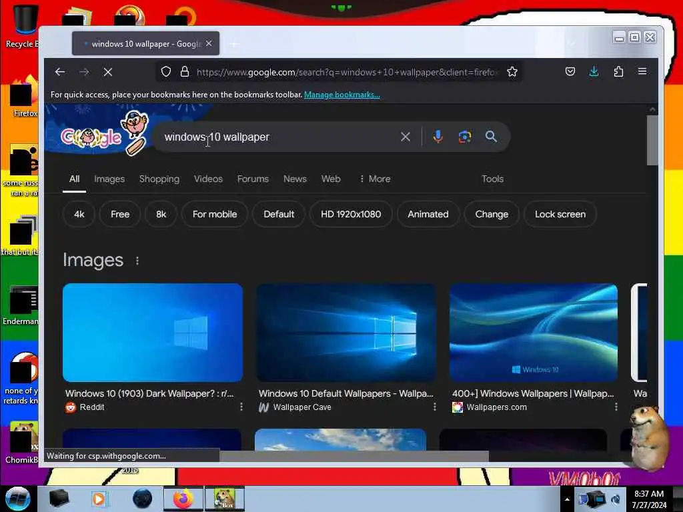683x512 pixels.
Task: Close the windows 10 wallpaper tab
Action: (x=209, y=43)
